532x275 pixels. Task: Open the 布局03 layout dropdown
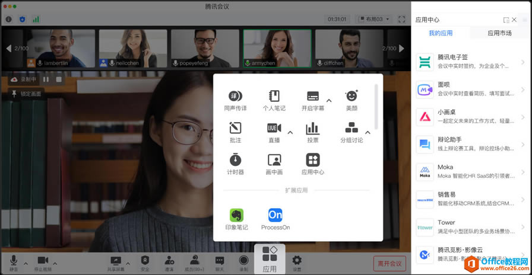coord(374,20)
